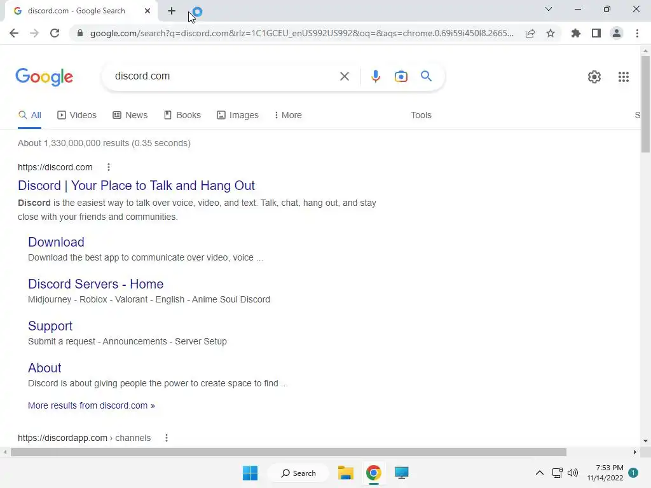Switch to Images results tab
The image size is (651, 488).
pos(238,116)
